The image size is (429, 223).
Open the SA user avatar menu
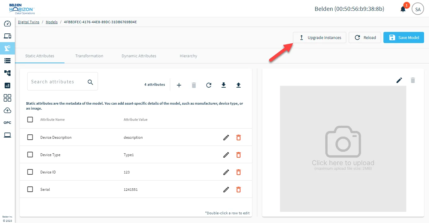tap(418, 9)
